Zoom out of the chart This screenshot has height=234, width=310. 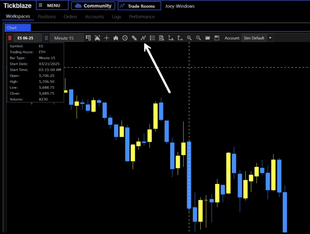[198, 38]
